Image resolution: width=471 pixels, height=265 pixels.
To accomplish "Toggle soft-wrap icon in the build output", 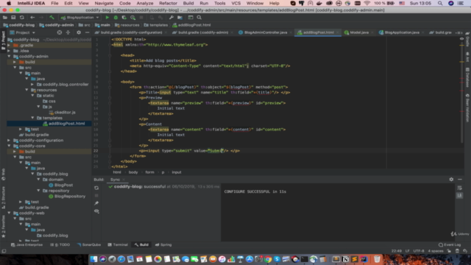I will (459, 188).
